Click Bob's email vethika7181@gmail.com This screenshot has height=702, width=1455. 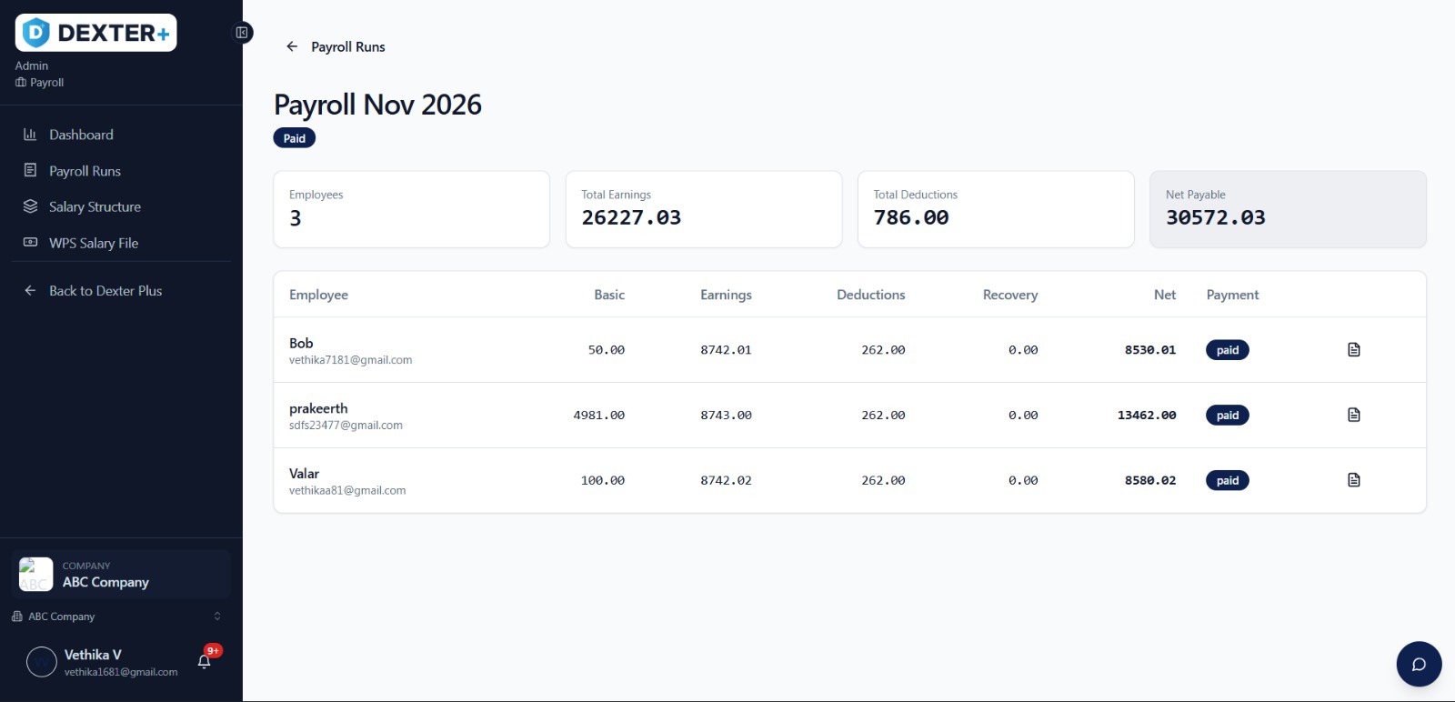[x=350, y=360]
